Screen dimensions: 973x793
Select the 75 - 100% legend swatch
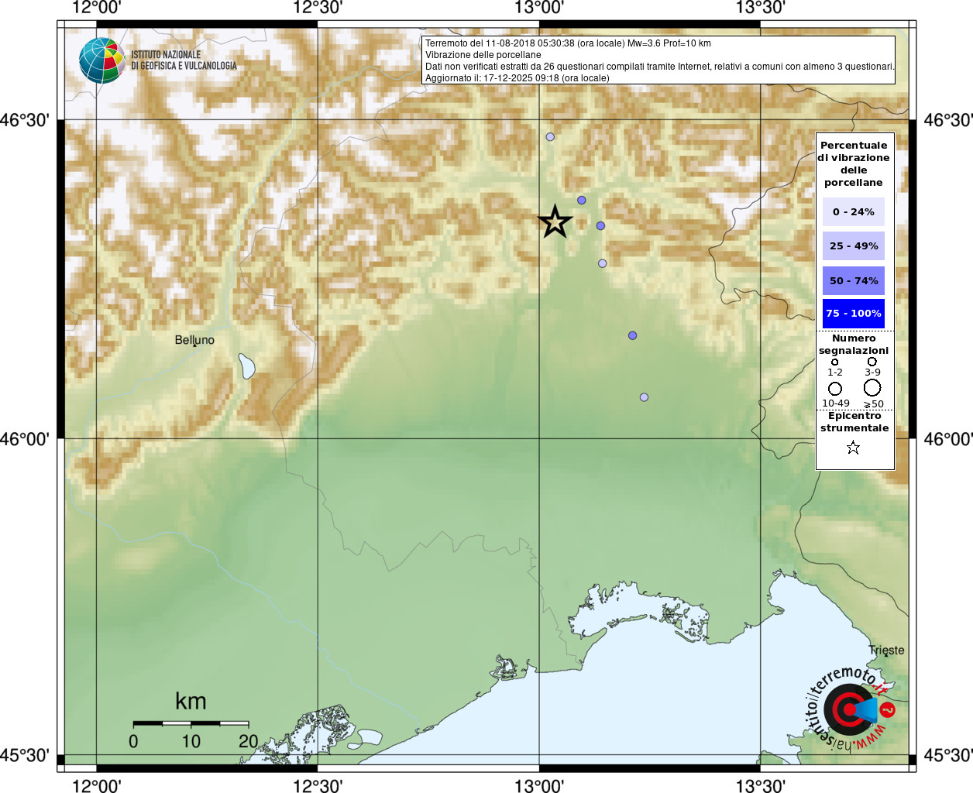pos(854,314)
